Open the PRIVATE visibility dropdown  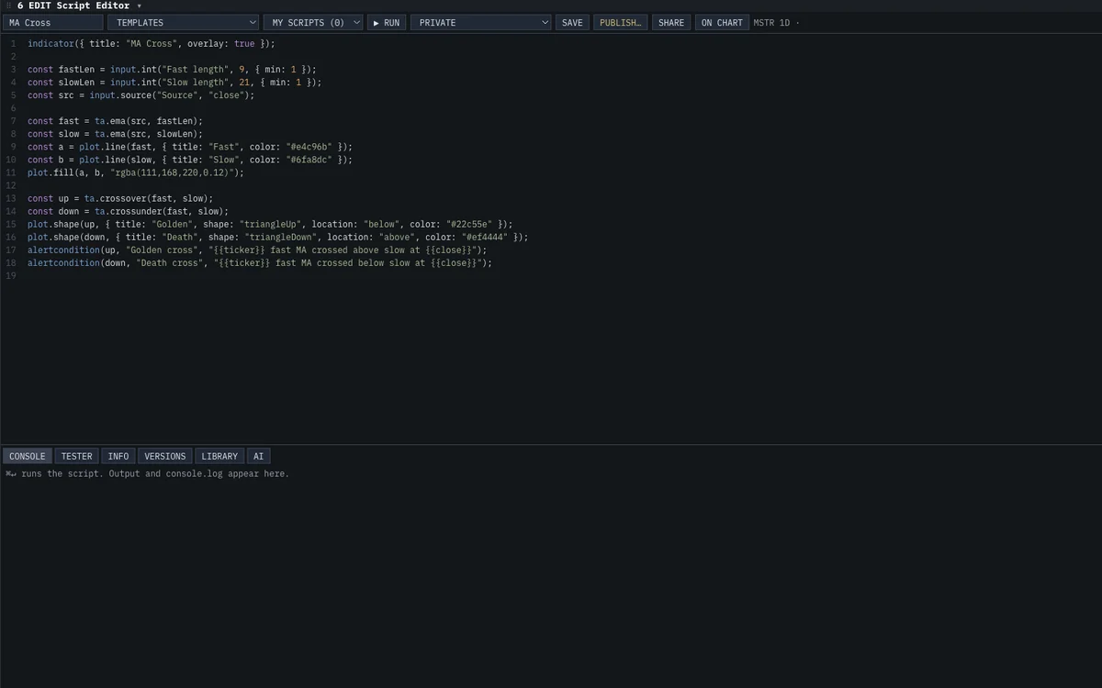(x=481, y=22)
